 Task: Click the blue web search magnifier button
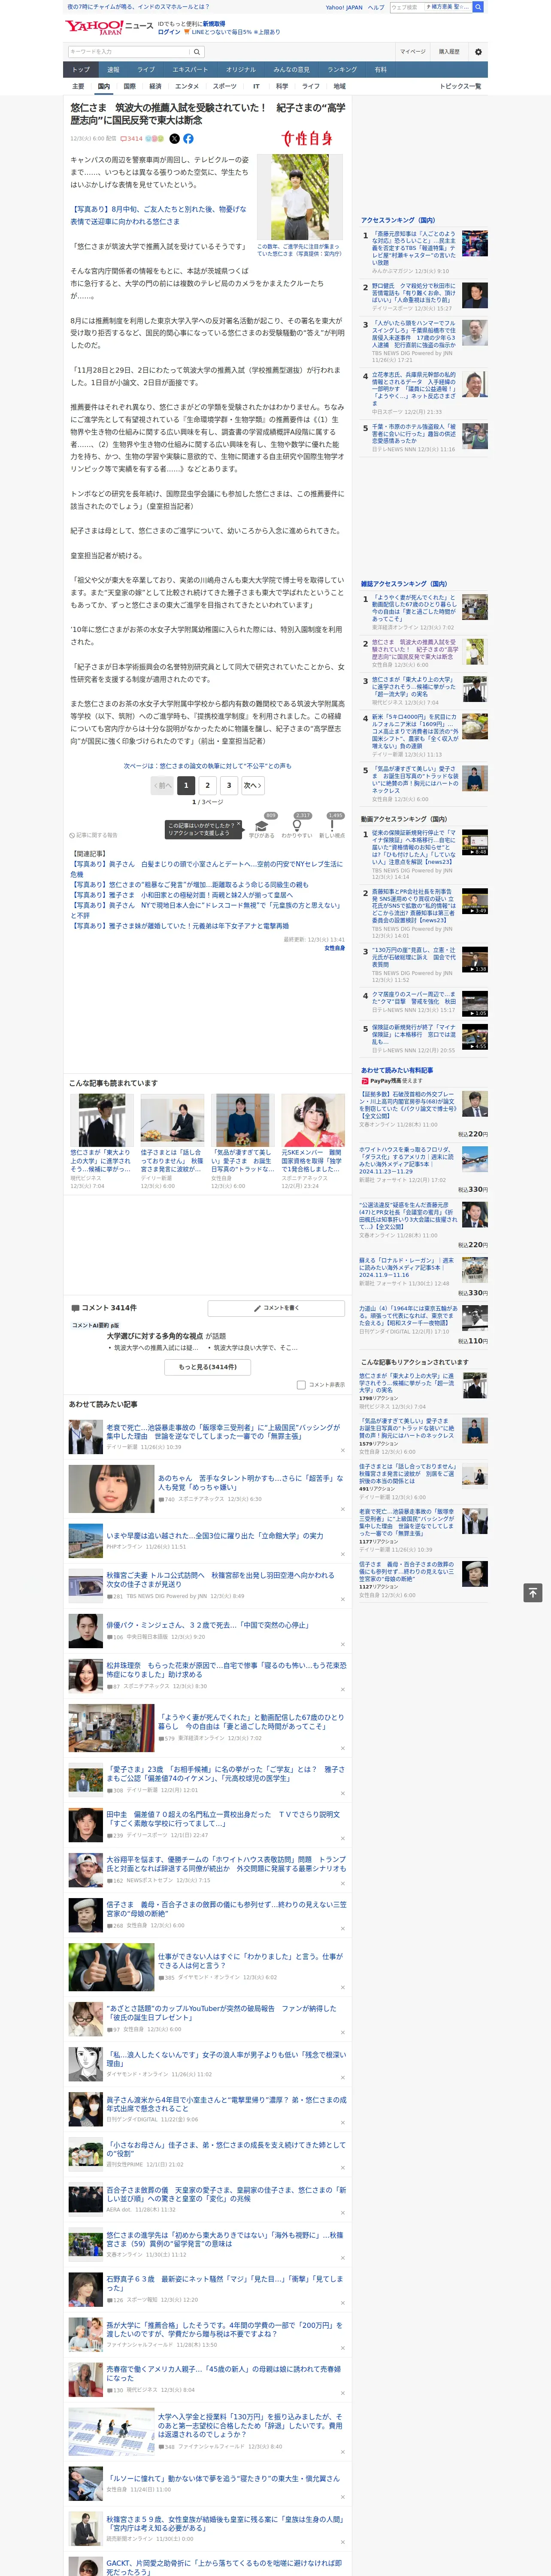pos(478,7)
